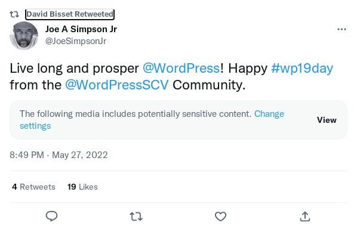The image size is (357, 226).
Task: Follow the @WordPress mention link
Action: [x=181, y=68]
